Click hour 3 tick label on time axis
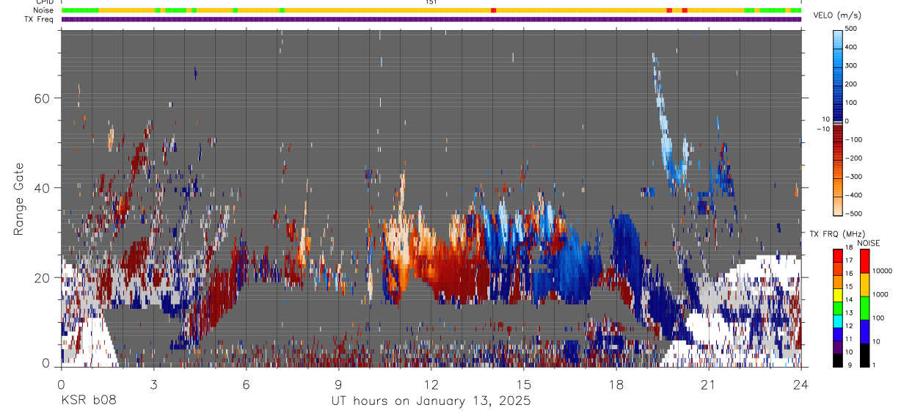 click(x=153, y=384)
